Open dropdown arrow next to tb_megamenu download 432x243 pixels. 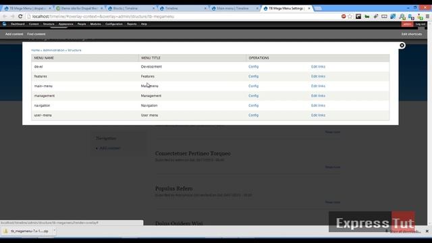coord(54,231)
